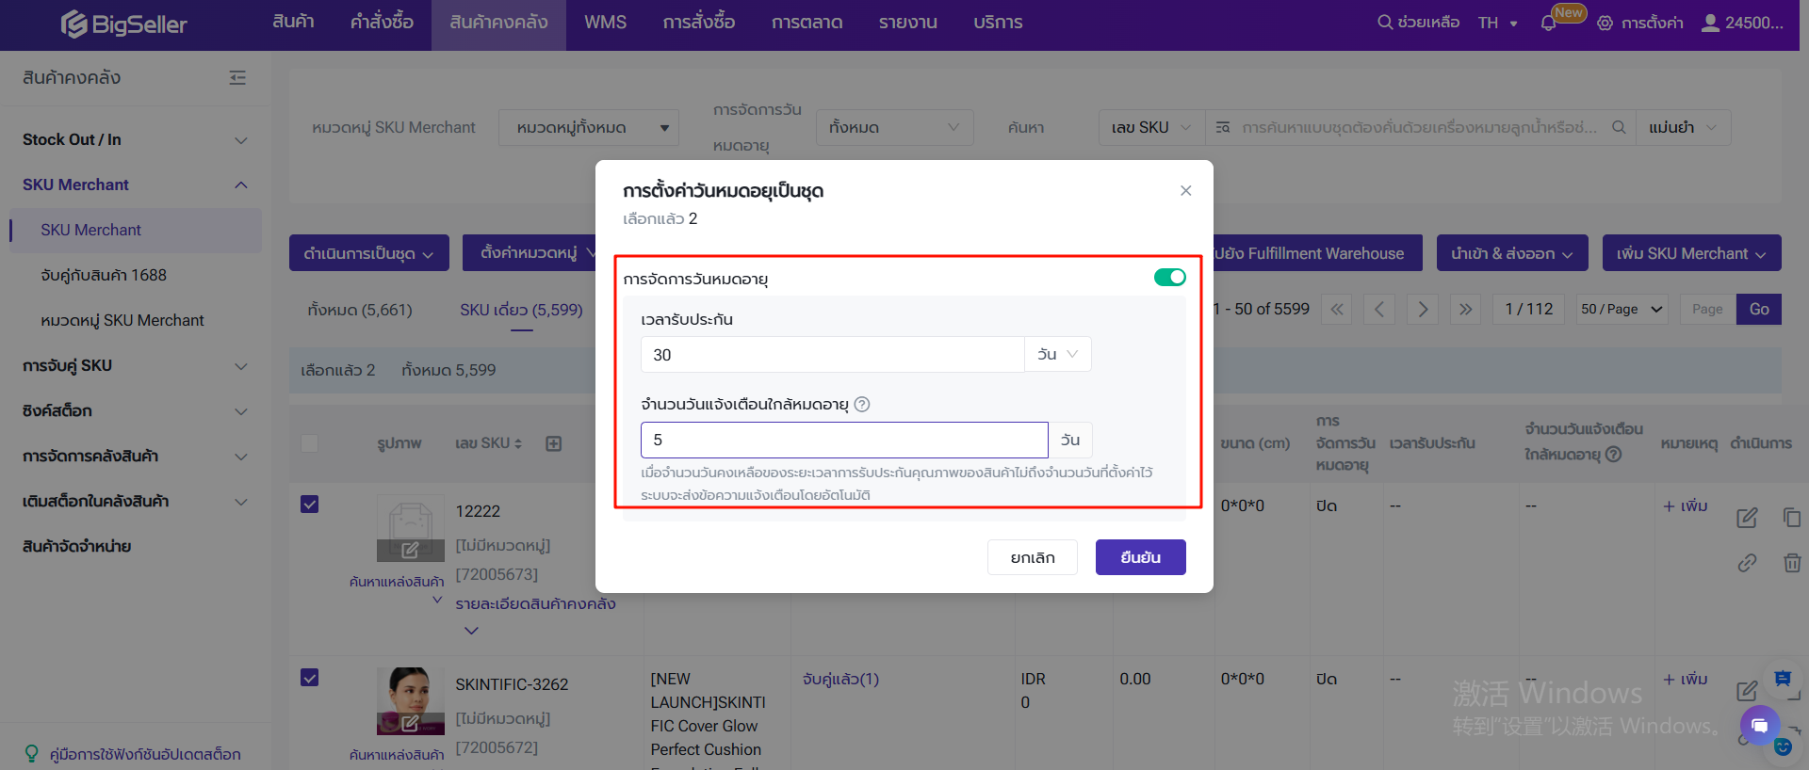Go to the next page of results

pos(1423,309)
